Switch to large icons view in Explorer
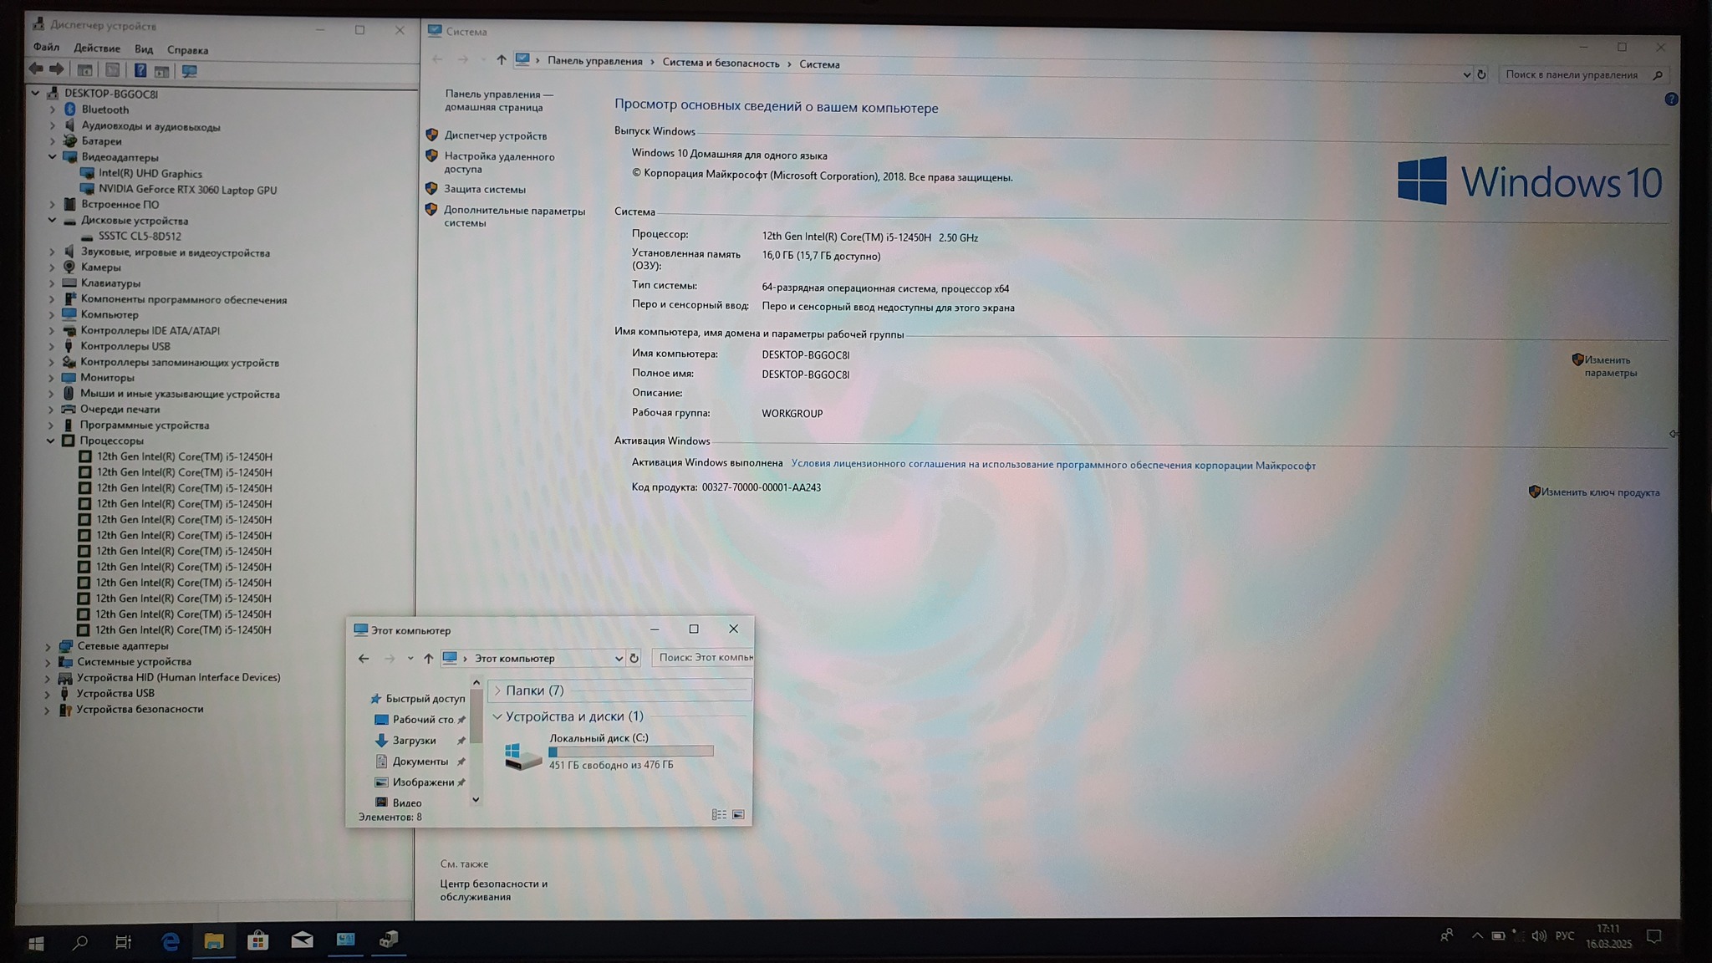Screen dimensions: 1712x963 (x=738, y=814)
